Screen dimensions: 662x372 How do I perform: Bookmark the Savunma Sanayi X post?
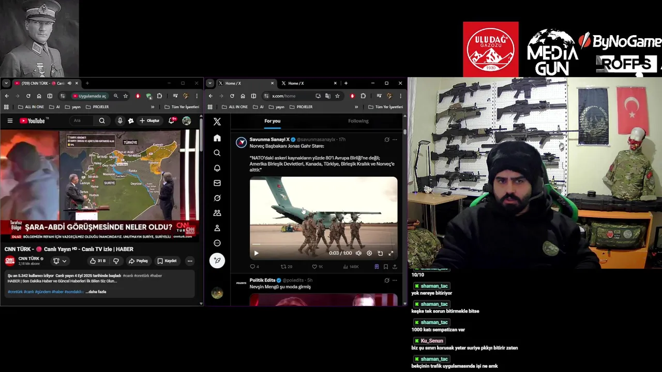coord(386,267)
